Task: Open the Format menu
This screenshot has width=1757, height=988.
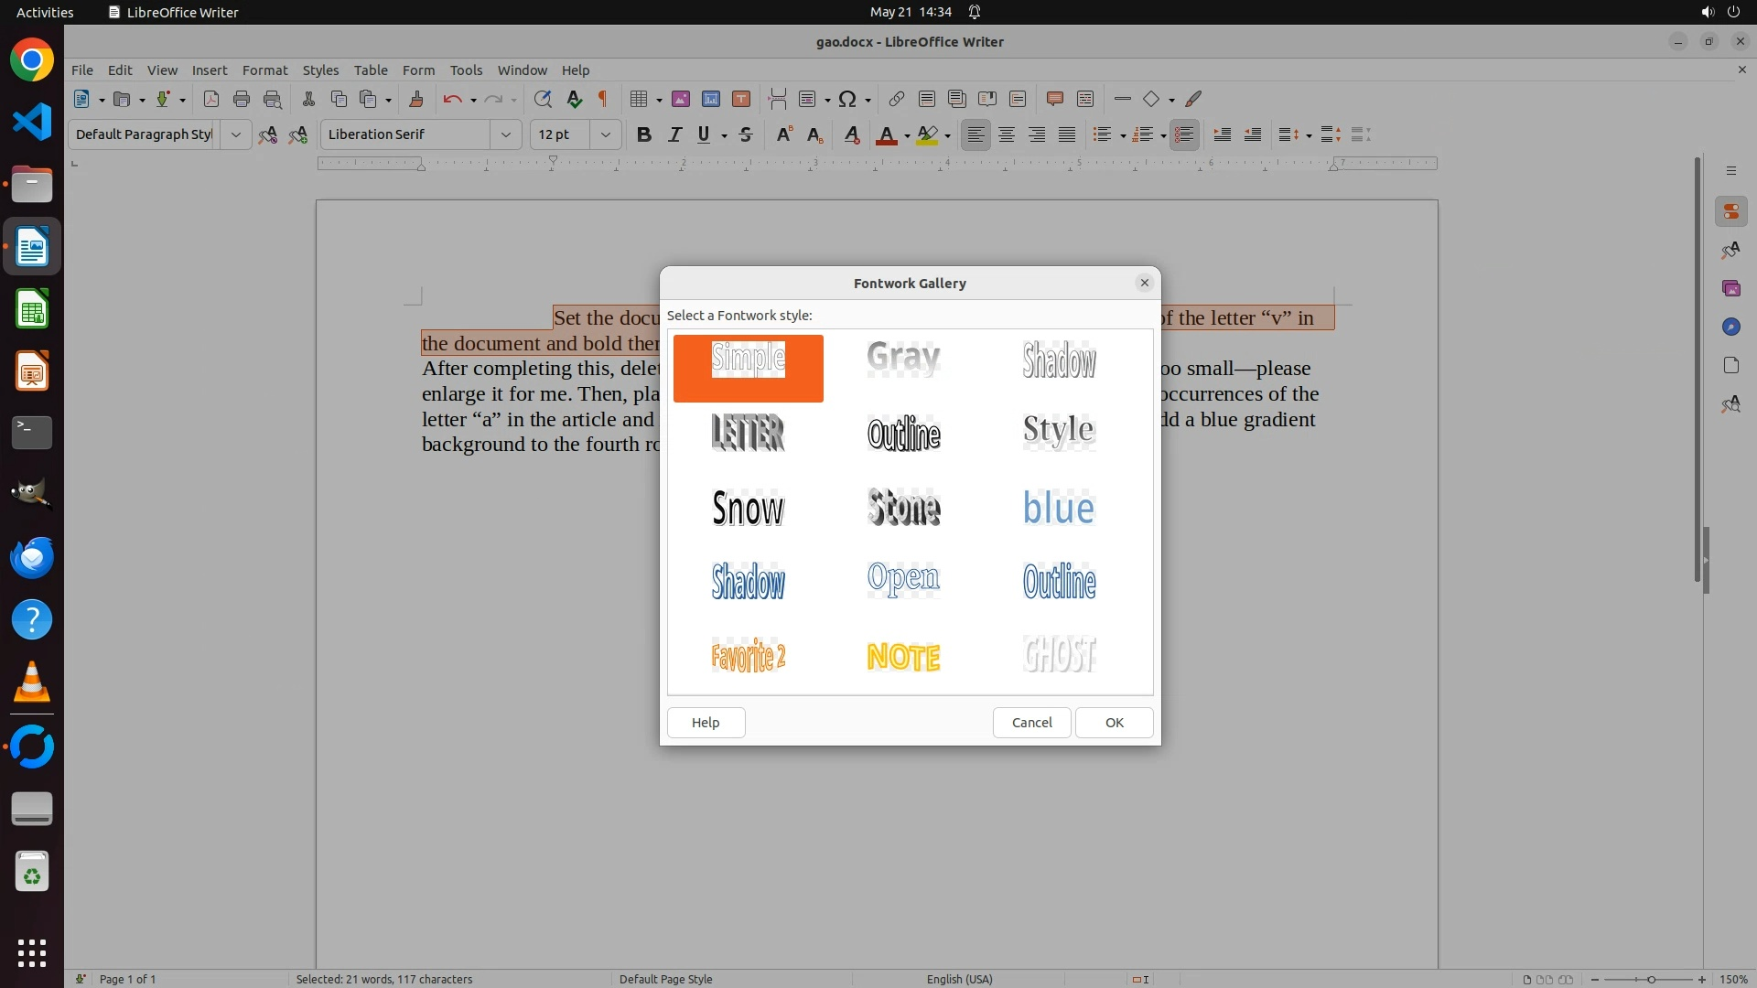Action: [264, 70]
